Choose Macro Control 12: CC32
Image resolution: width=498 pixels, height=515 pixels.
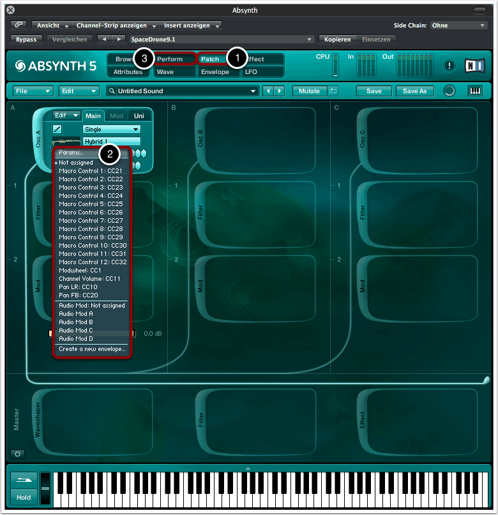pyautogui.click(x=92, y=262)
